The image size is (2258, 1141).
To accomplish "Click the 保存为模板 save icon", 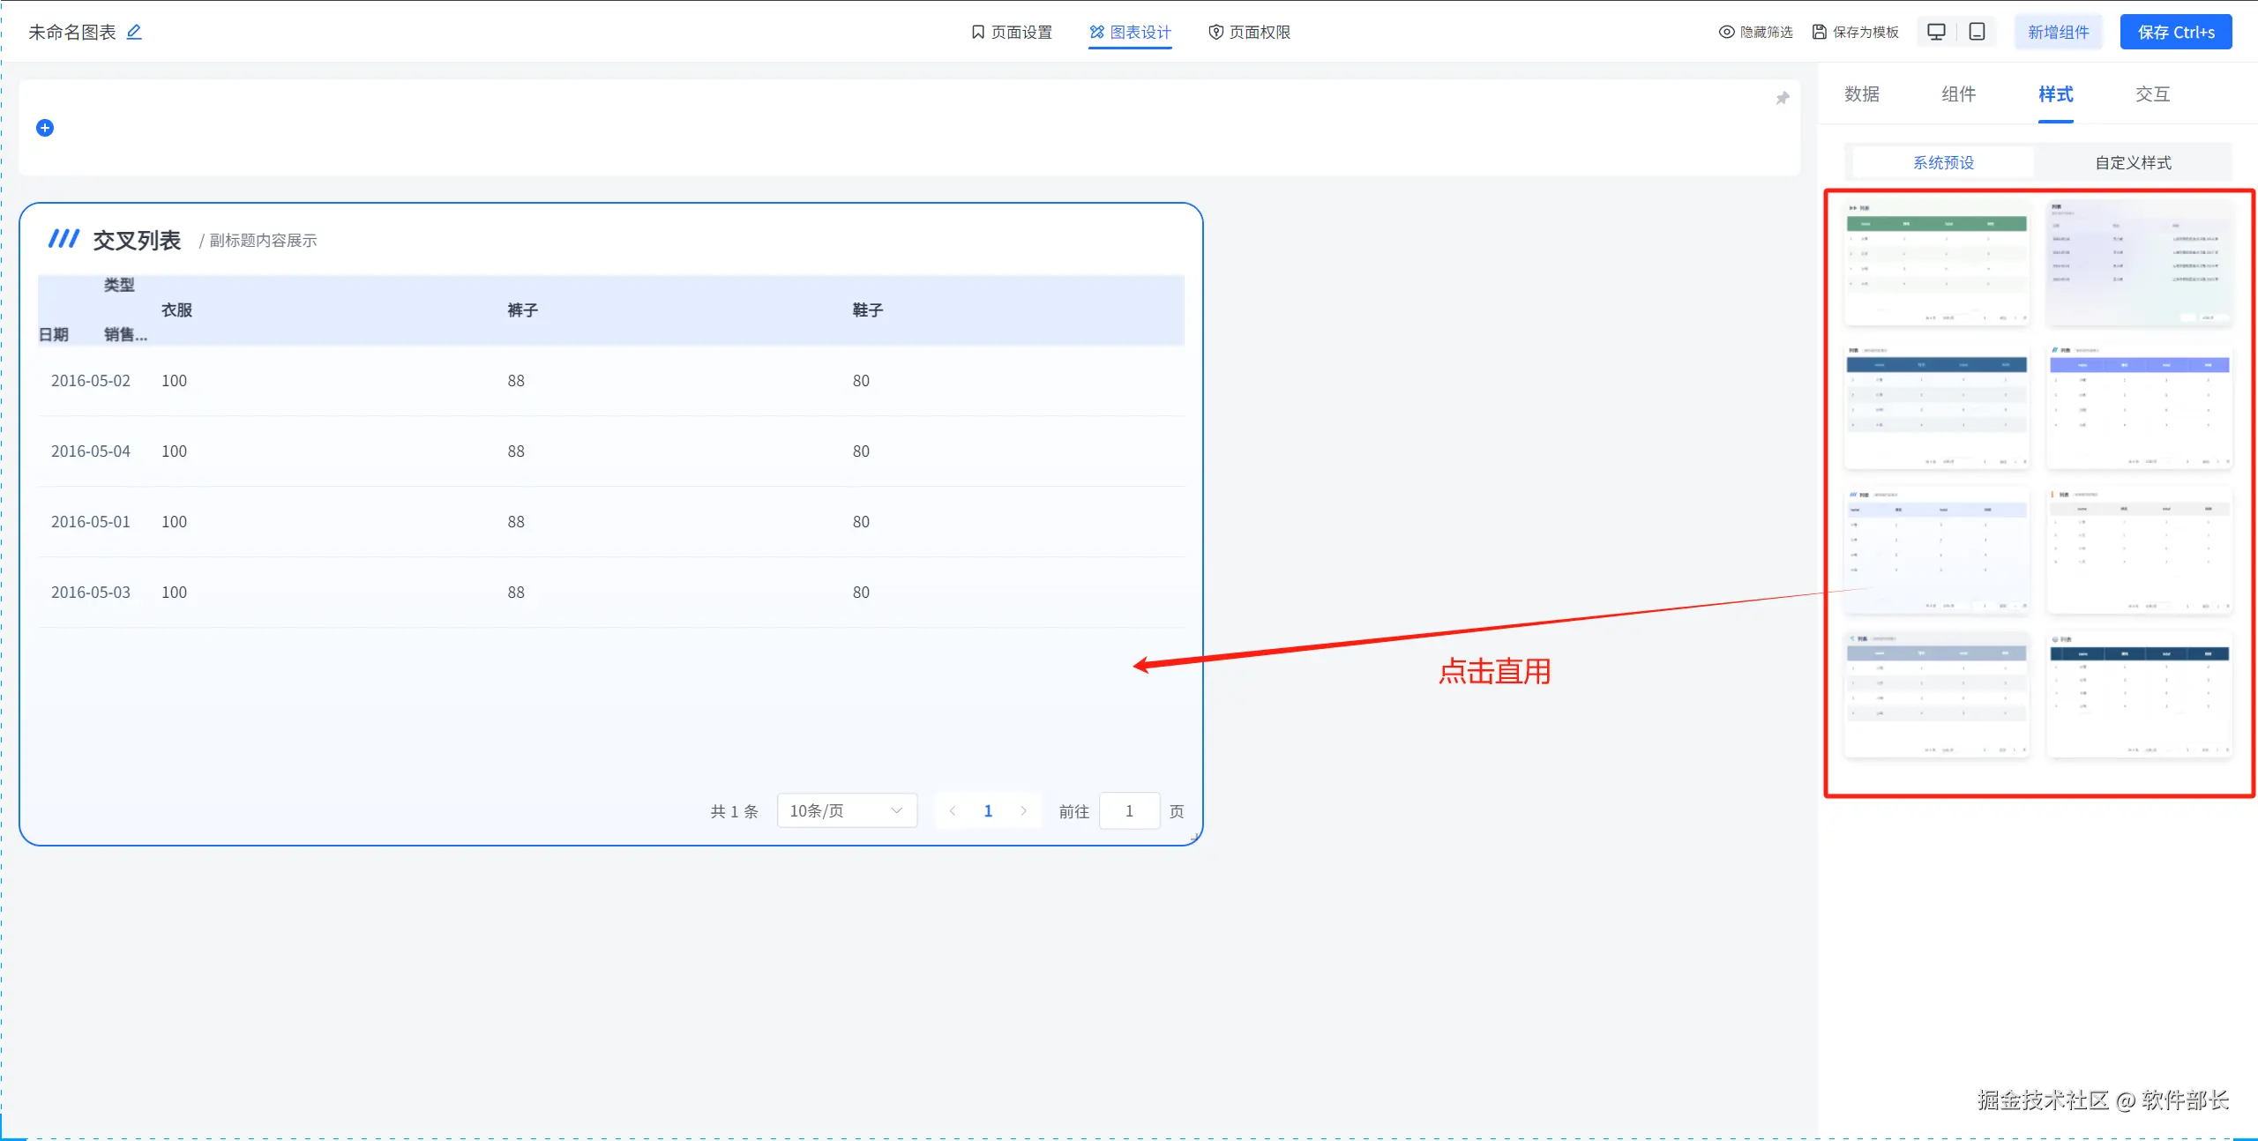I will 1820,32.
